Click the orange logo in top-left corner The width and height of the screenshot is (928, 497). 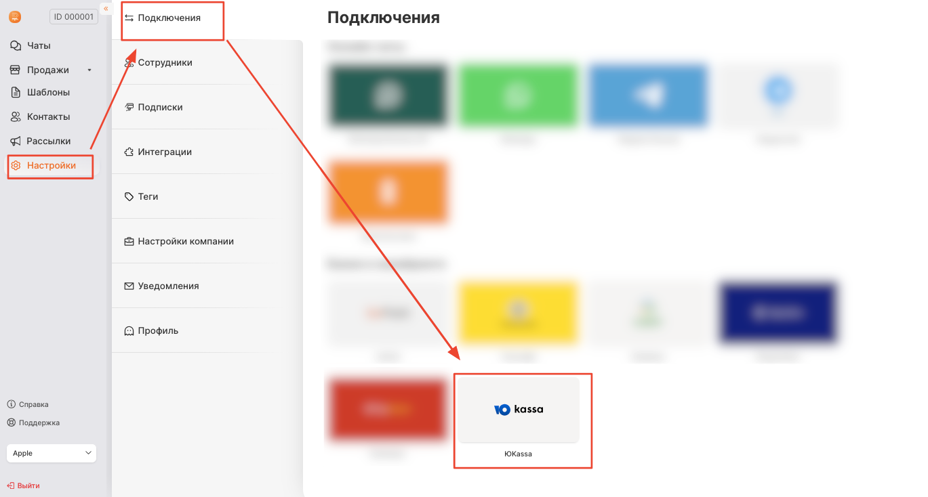pyautogui.click(x=15, y=17)
